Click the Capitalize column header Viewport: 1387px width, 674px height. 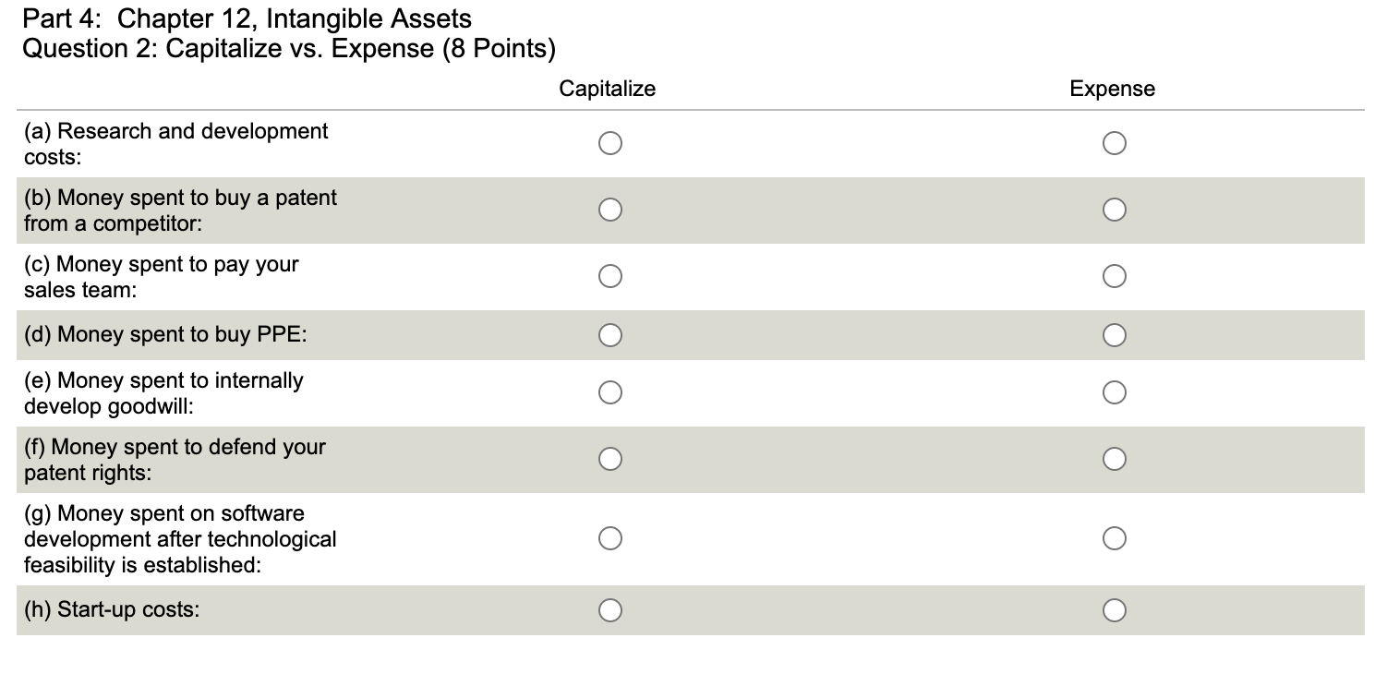[607, 89]
